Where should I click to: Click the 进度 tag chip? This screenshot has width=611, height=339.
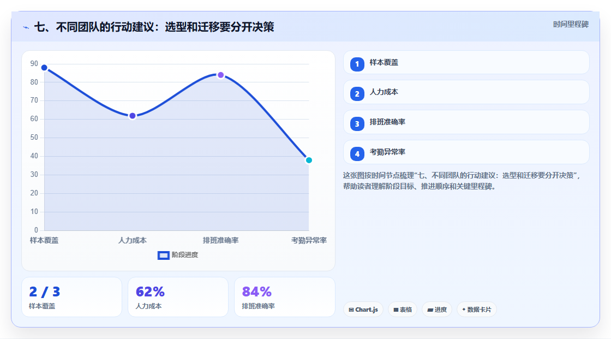click(x=437, y=310)
